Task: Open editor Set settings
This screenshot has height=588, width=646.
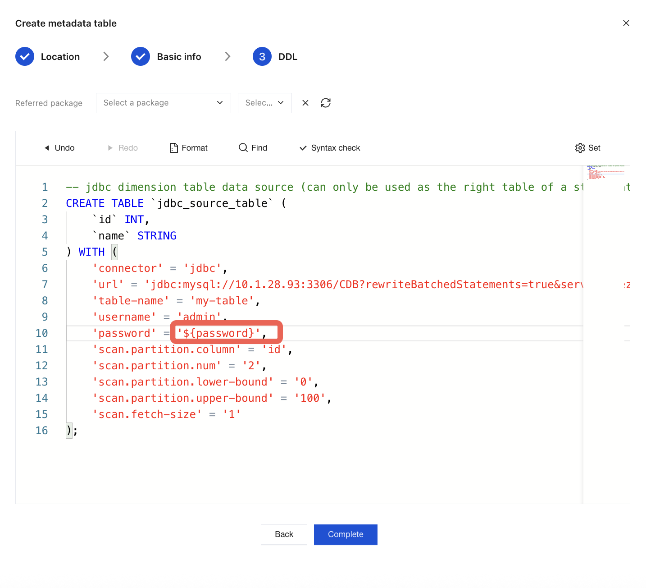Action: (587, 148)
